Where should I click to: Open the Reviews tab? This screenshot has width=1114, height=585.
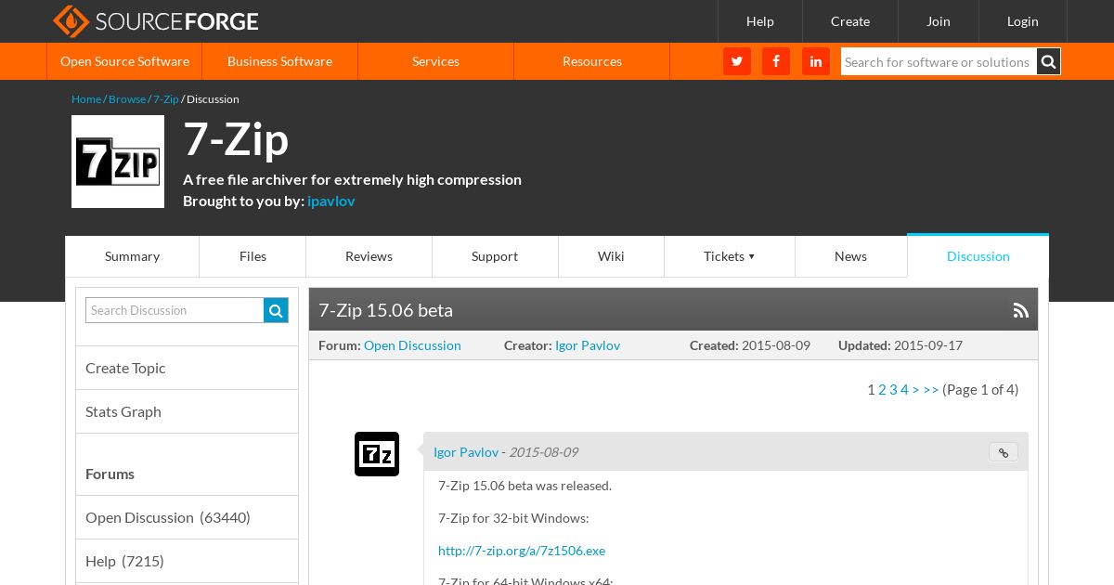click(x=369, y=256)
